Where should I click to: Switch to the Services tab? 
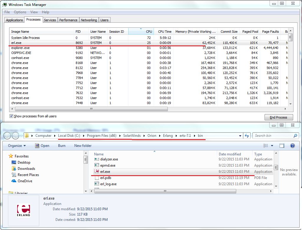click(x=50, y=20)
